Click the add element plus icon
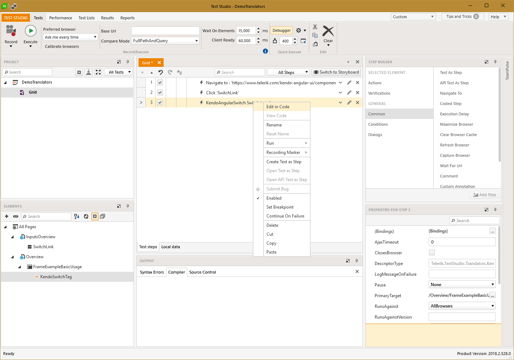Viewport: 514px width, 360px height. (x=6, y=216)
